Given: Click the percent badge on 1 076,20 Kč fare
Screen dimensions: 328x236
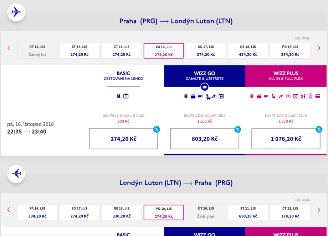Looking at the screenshot, I should (x=319, y=129).
